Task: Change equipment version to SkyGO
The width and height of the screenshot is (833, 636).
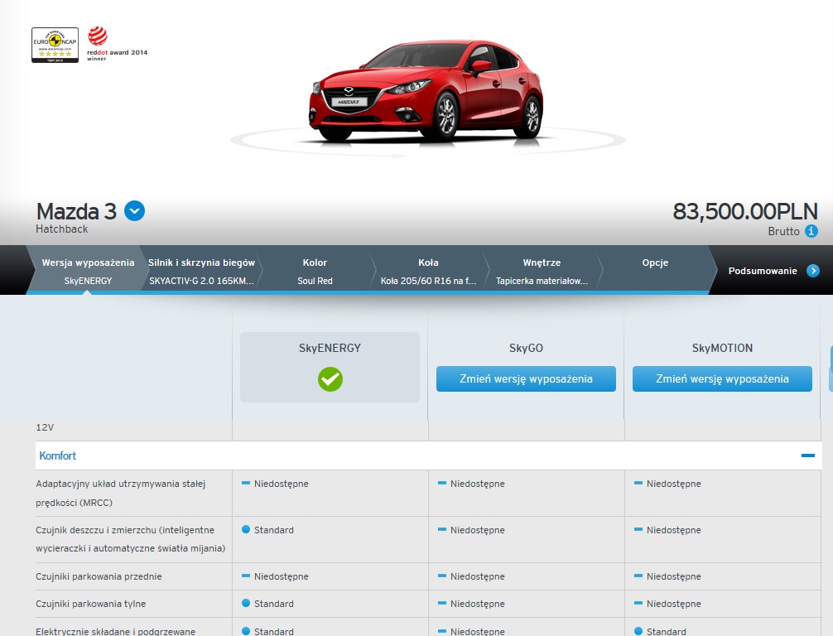Action: pos(526,379)
